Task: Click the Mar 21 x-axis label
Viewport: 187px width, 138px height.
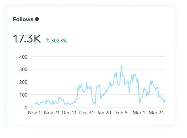Action: click(156, 113)
